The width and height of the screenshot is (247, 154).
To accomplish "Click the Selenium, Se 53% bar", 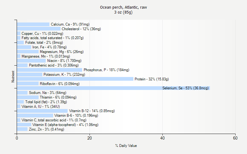I will [113, 88].
